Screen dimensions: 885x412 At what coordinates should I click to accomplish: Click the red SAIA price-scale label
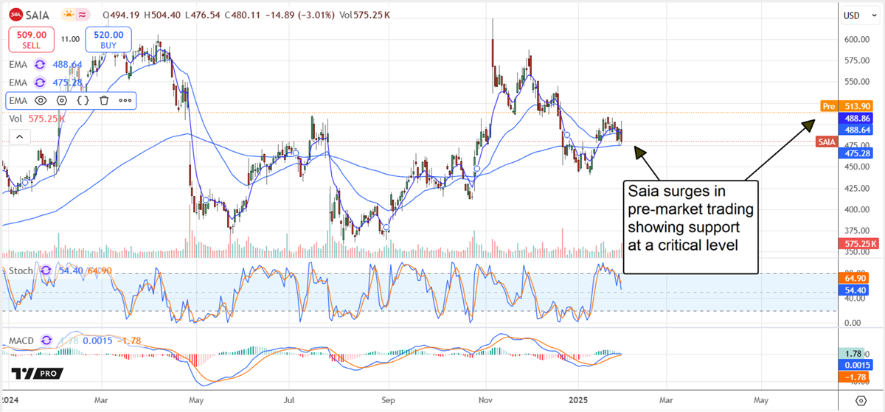coord(825,142)
